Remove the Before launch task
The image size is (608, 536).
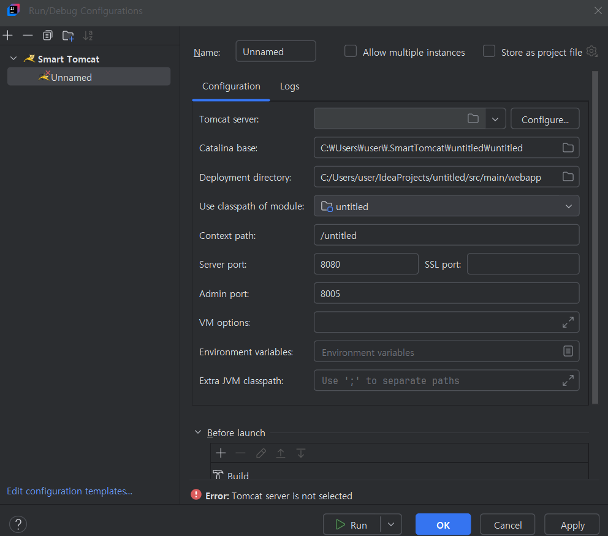coord(240,453)
